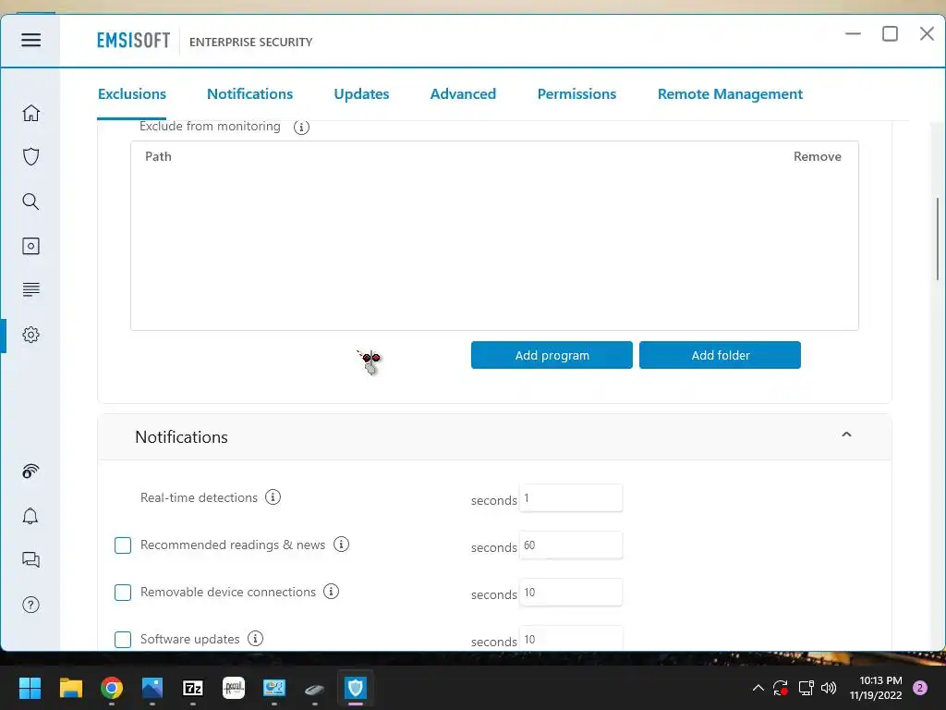This screenshot has width=946, height=710.
Task: Click the Recommended readings seconds field
Action: 571,545
